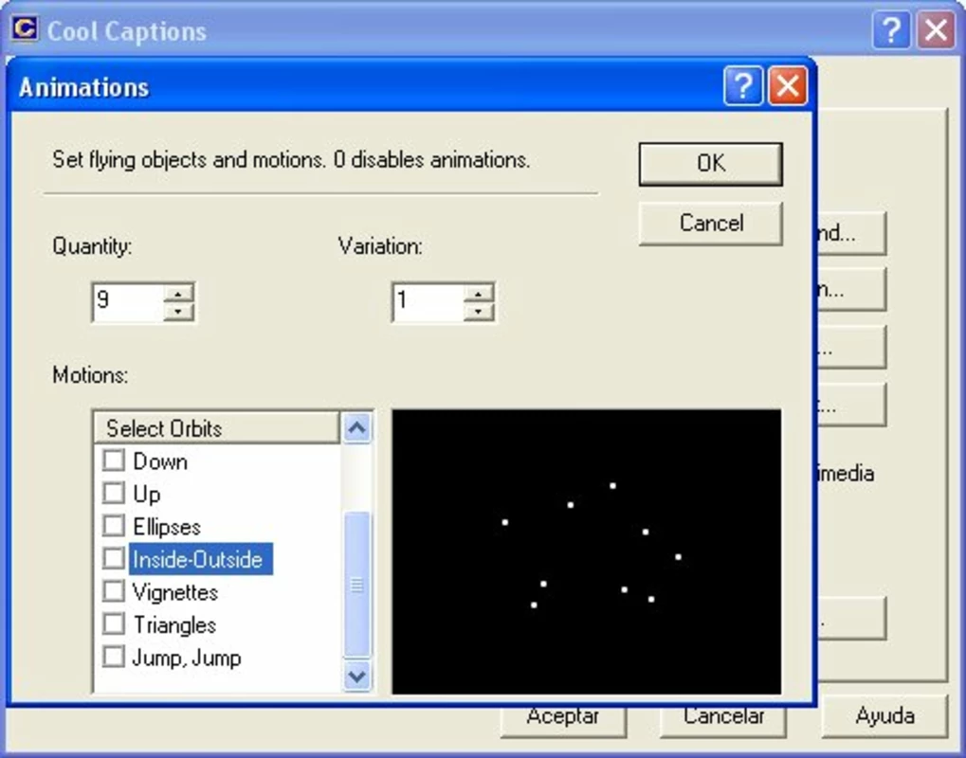Focus the Quantity input field

coord(128,301)
